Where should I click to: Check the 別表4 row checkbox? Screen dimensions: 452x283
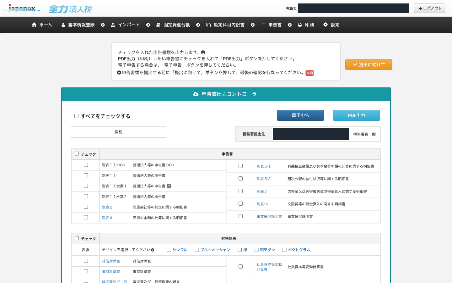[x=86, y=217]
